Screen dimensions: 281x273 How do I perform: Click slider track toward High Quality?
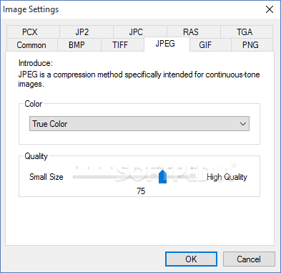tap(182, 177)
